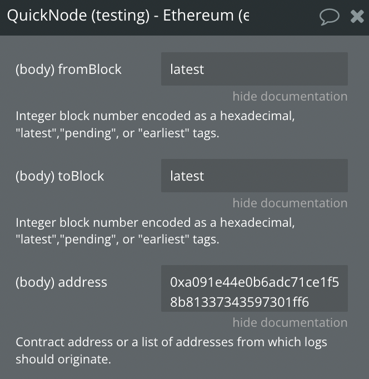
Task: Hide documentation under the address field
Action: (290, 322)
